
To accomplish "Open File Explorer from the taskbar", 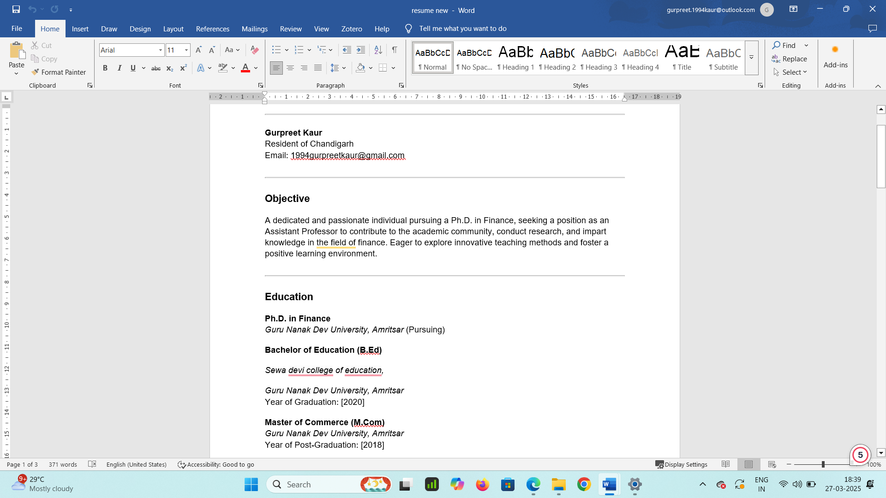I will coord(558,485).
